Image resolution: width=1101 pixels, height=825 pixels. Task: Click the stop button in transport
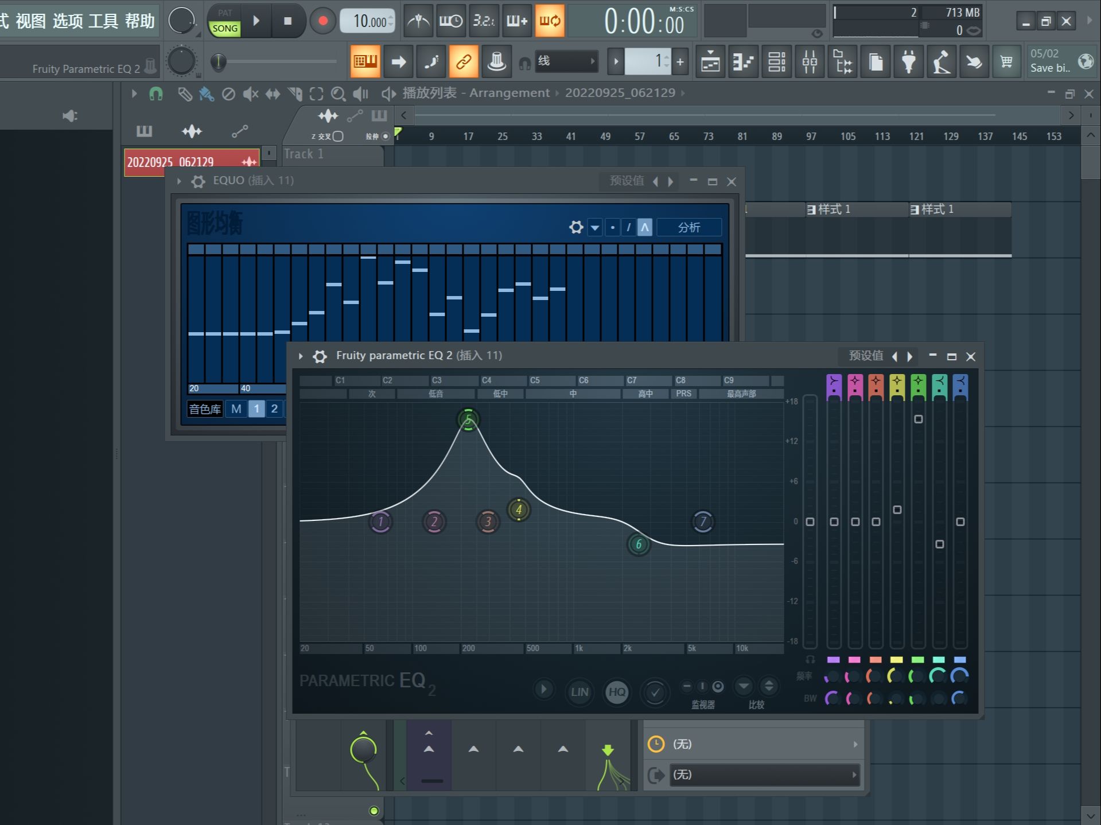pos(287,21)
